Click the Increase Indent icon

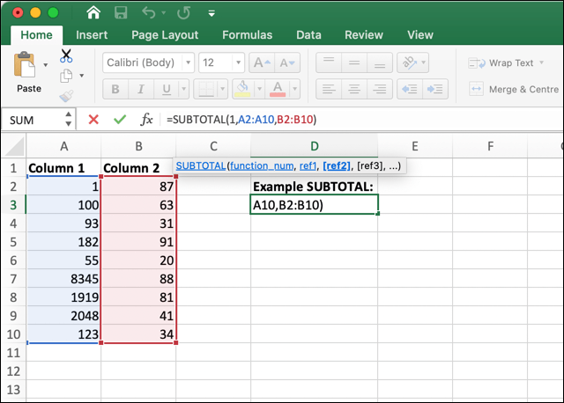435,89
